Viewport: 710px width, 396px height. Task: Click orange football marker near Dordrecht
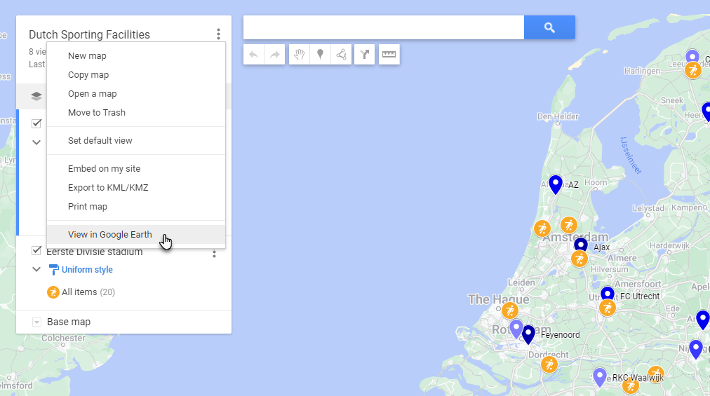(x=549, y=364)
